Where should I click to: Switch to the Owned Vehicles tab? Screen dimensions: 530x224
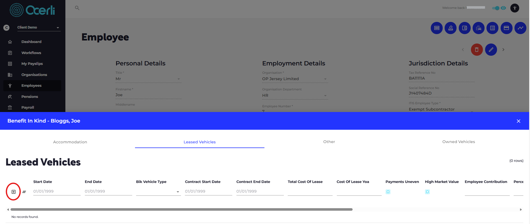pos(458,142)
